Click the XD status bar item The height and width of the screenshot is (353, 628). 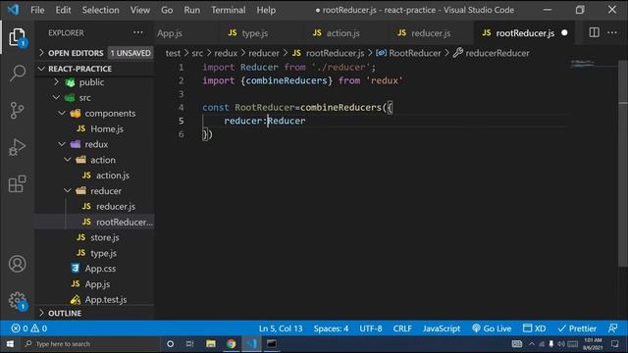pyautogui.click(x=534, y=328)
